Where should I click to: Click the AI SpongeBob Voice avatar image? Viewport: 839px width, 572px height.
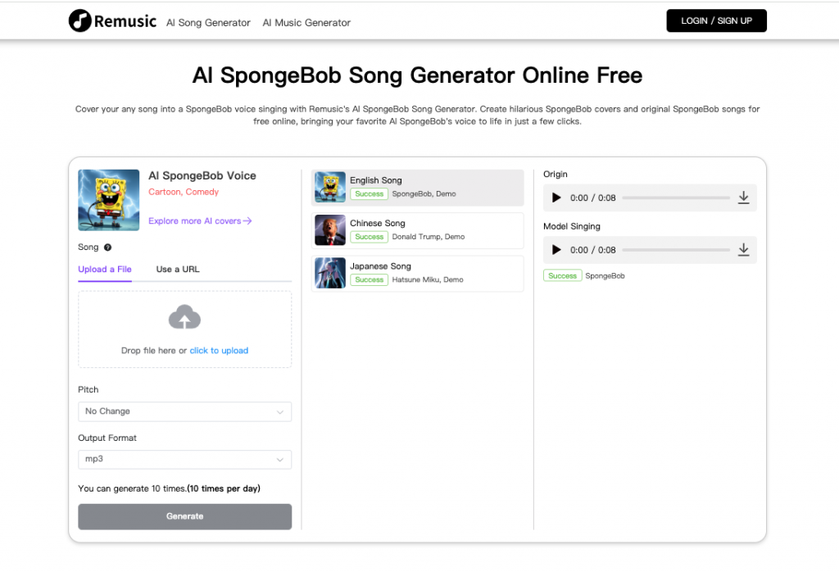[109, 200]
